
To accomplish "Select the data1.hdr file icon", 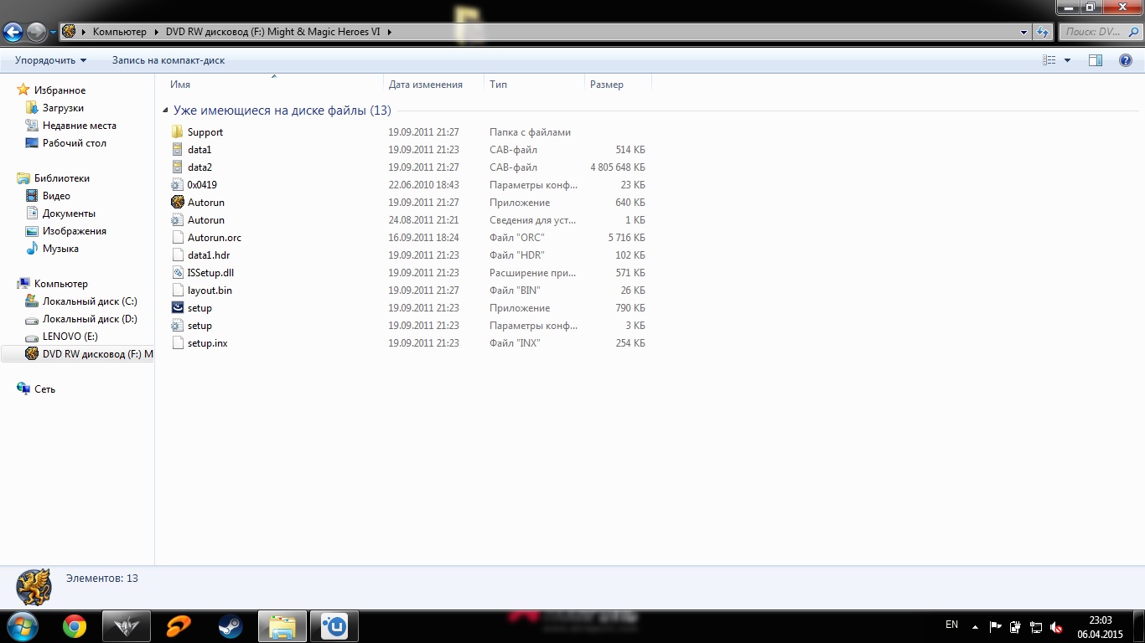I will [x=177, y=255].
